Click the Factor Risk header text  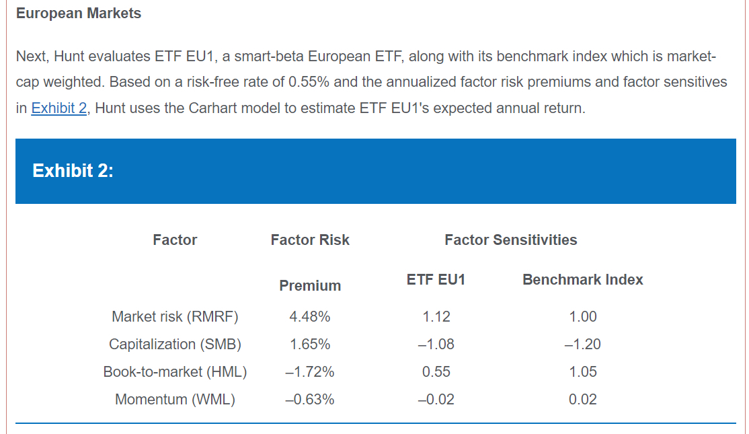[310, 240]
